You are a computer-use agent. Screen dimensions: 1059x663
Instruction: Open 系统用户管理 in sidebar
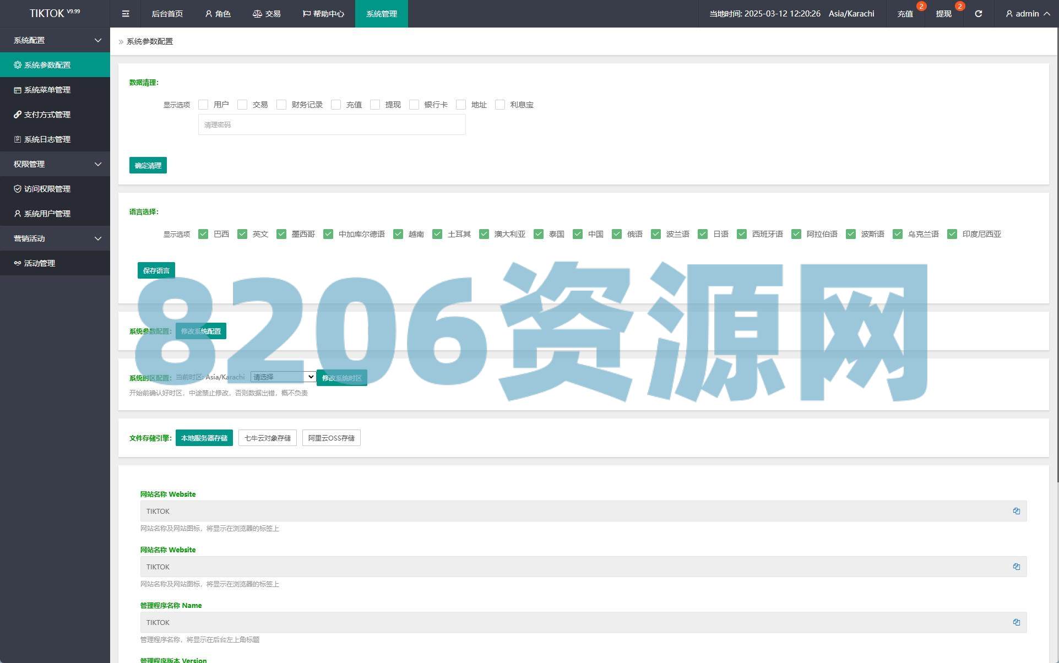coord(55,214)
